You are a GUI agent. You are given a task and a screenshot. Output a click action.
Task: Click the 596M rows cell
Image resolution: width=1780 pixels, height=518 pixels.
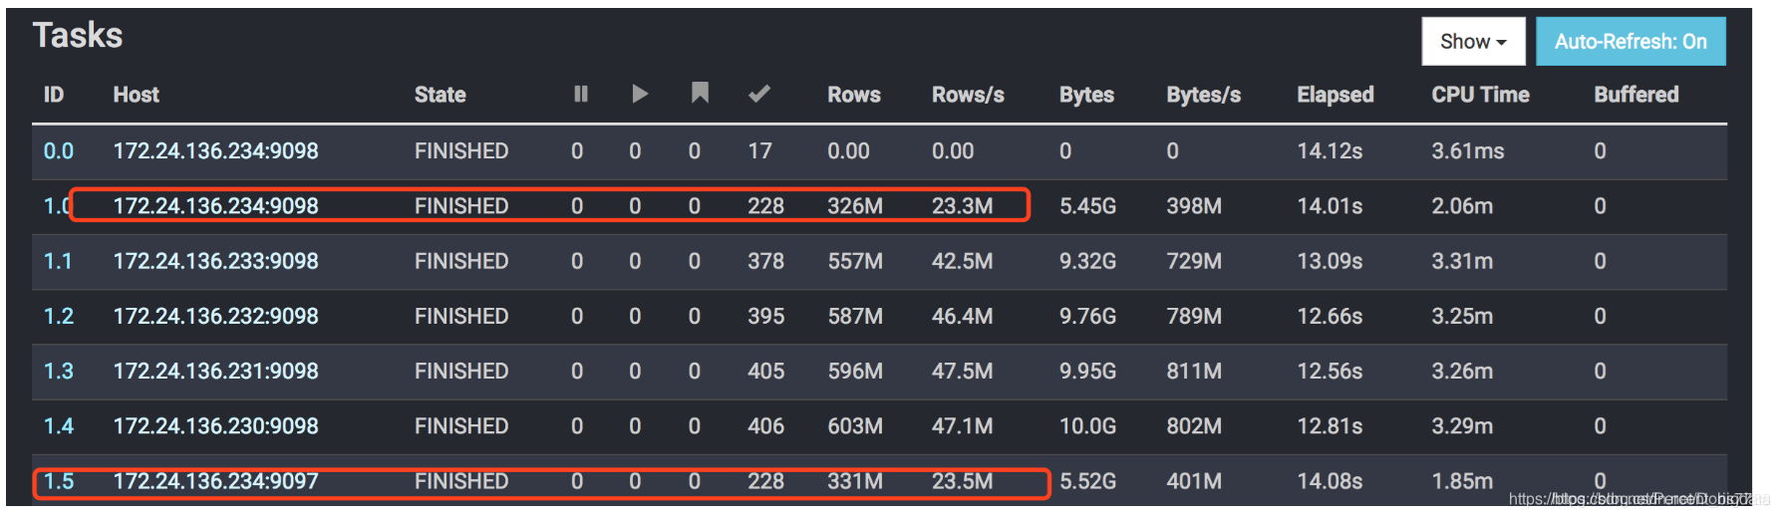[x=855, y=371]
